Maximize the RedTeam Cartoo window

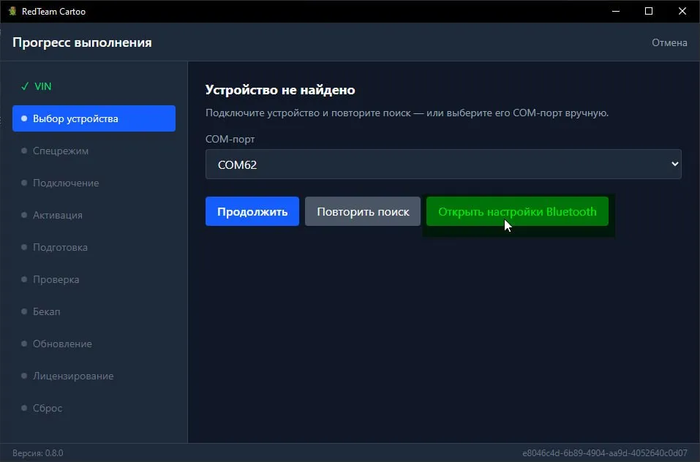click(x=649, y=11)
